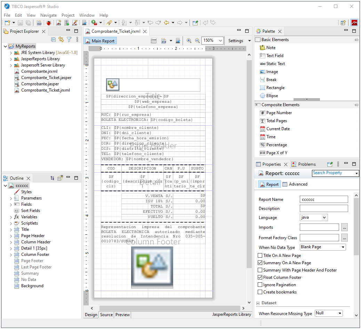
Task: Select Comprobante.jrxml in Project Explorer
Action: (x=36, y=71)
